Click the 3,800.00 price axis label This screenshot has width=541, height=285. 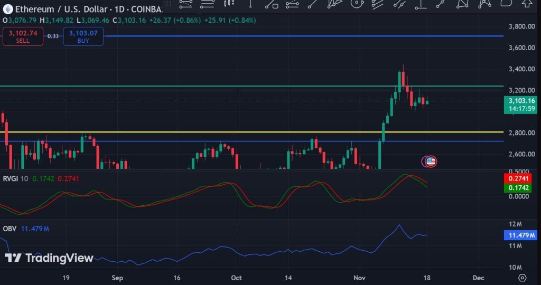click(521, 26)
